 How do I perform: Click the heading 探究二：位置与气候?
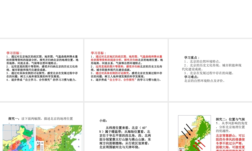[x=230, y=119]
